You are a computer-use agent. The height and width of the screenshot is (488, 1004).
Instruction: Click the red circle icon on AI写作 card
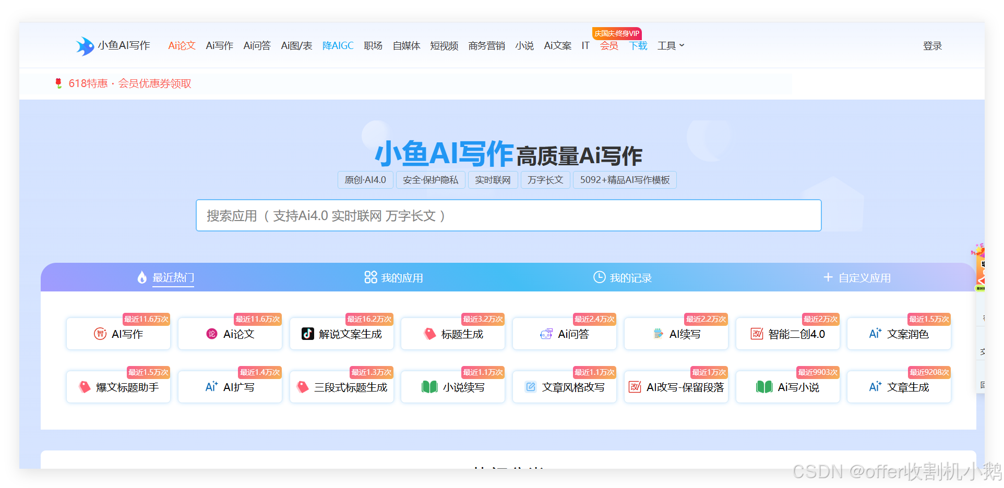pyautogui.click(x=100, y=334)
